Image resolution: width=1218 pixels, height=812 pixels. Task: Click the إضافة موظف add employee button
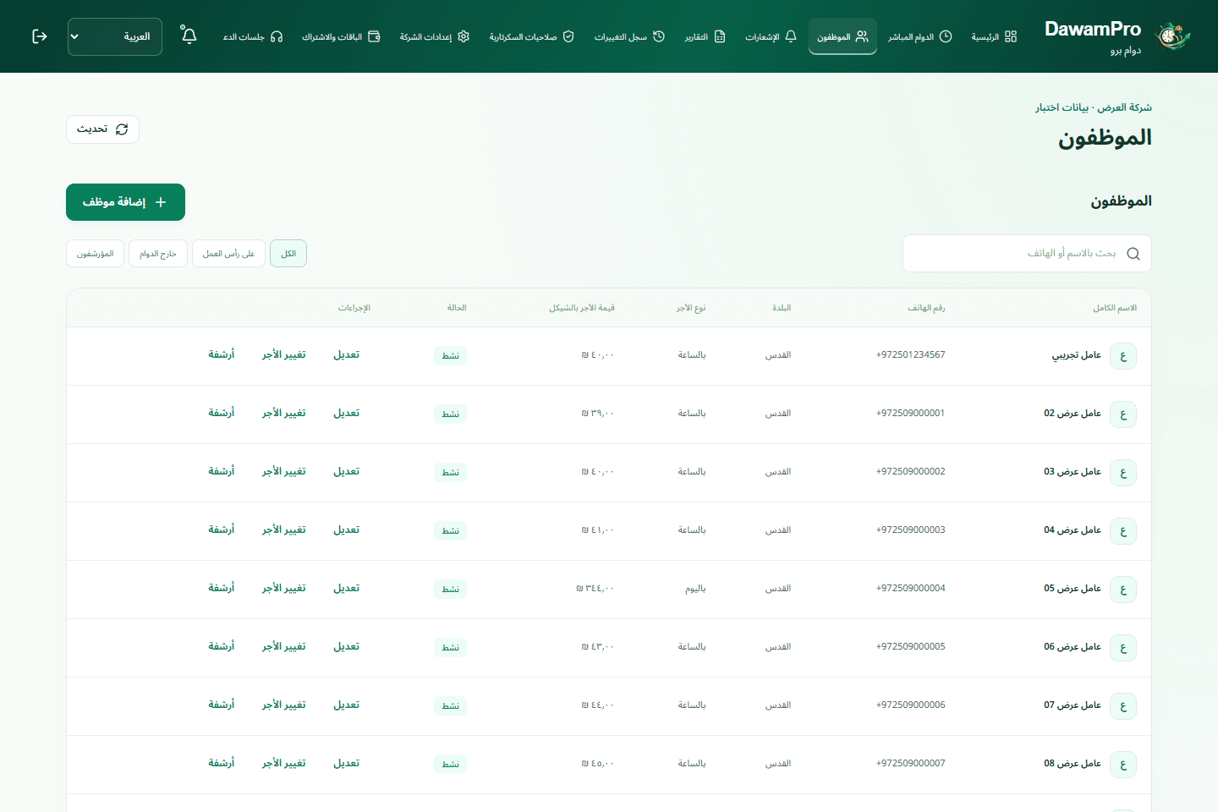[x=125, y=202]
